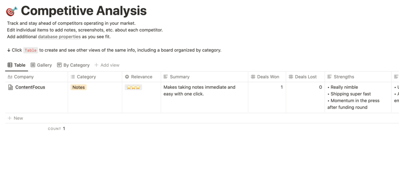
Task: Switch to the Gallery view tab
Action: point(41,65)
